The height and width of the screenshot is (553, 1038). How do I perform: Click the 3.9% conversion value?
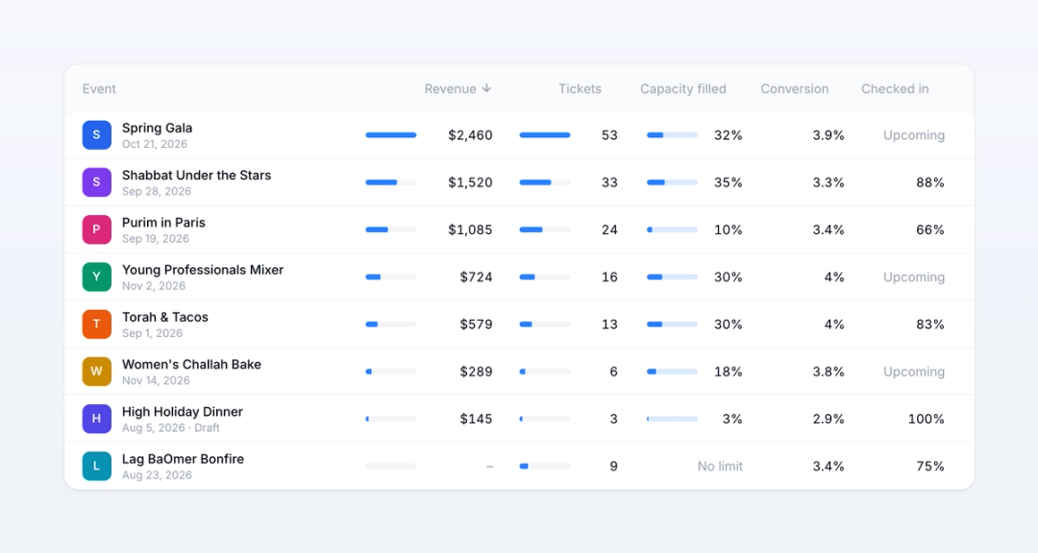pos(828,135)
